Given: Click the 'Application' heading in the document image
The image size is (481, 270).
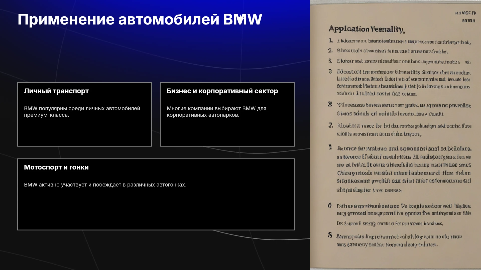Looking at the screenshot, I should coord(349,29).
